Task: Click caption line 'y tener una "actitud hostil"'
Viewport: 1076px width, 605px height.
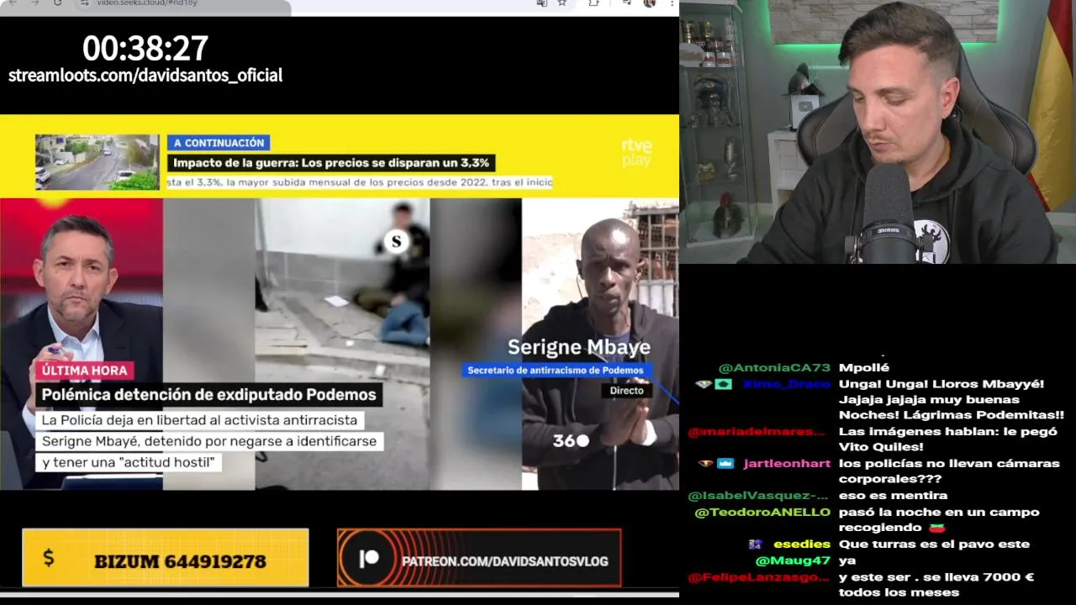Action: pyautogui.click(x=129, y=462)
